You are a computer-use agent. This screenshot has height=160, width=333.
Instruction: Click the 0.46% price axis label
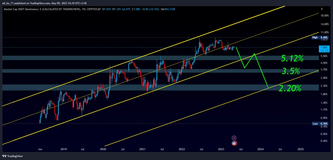[x=324, y=141]
